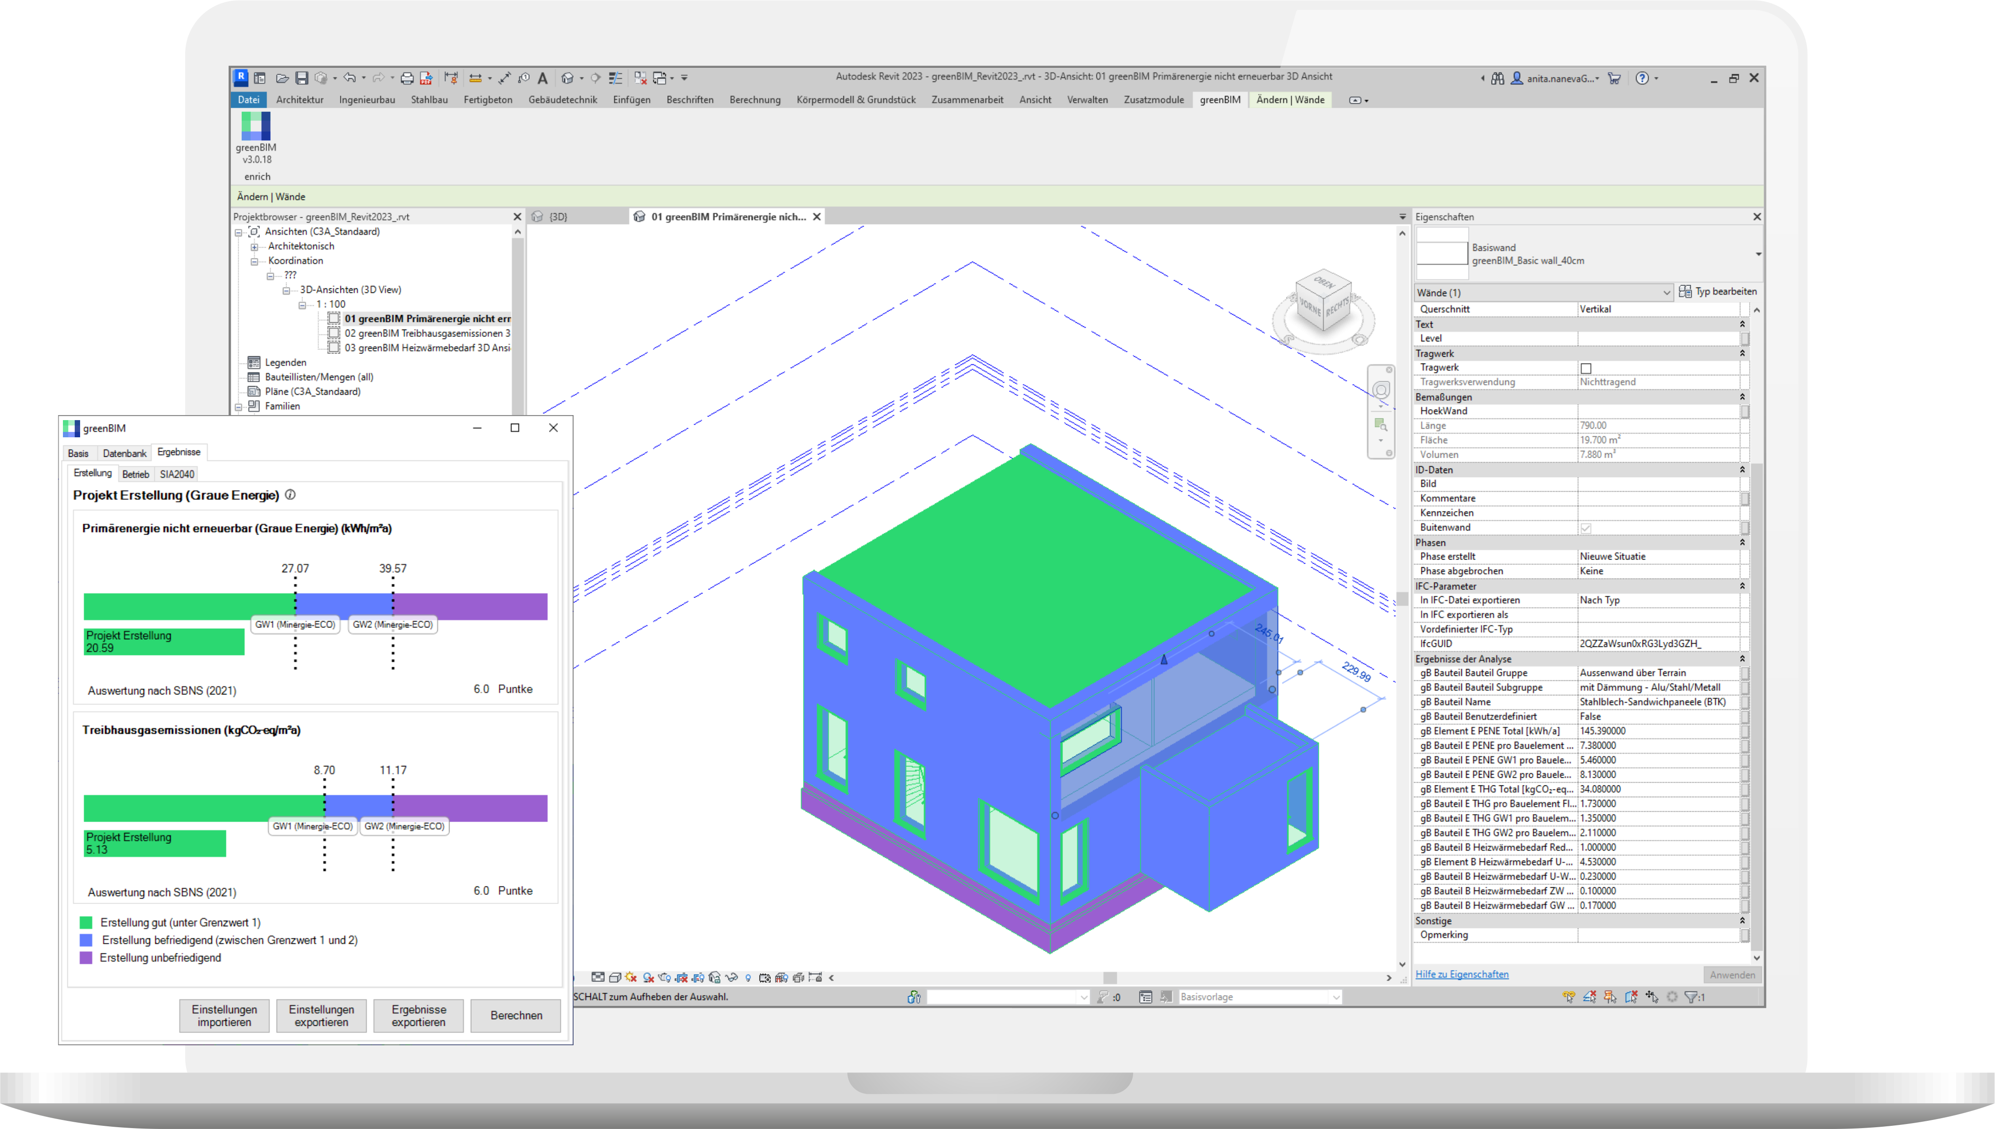Click the Autodesk App Store cart icon
1995x1129 pixels.
1614,78
